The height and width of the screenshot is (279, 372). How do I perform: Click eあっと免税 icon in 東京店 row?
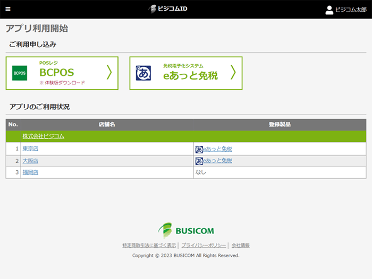[x=199, y=149]
